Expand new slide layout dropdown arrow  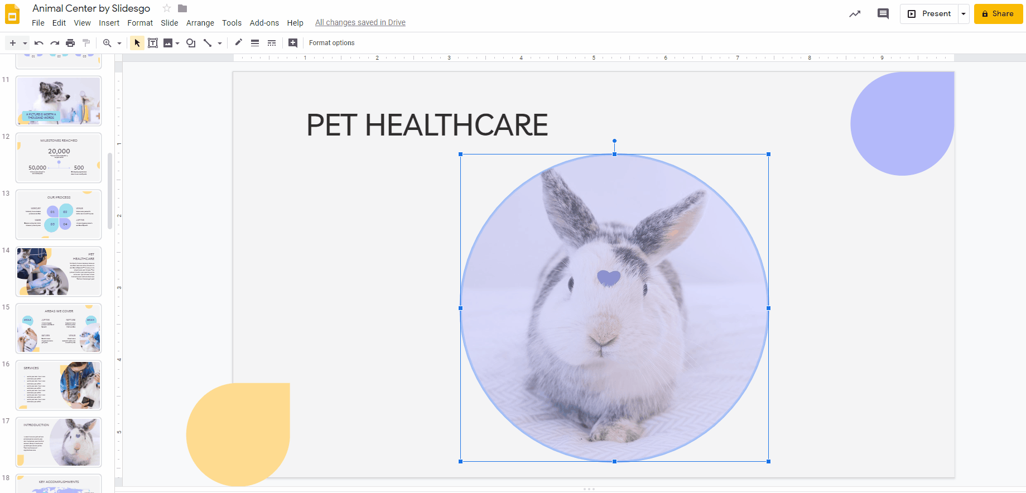click(x=25, y=43)
